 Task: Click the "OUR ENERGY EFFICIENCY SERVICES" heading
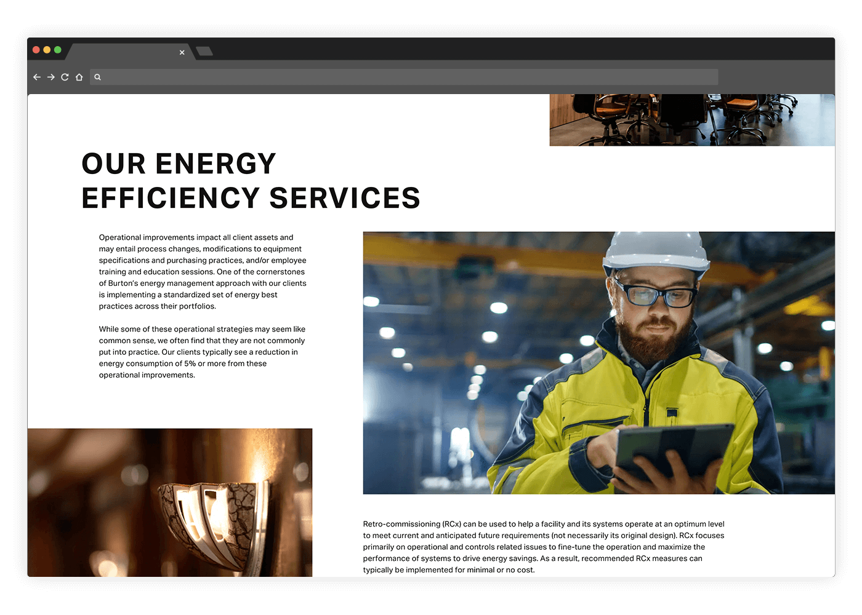[x=251, y=181]
